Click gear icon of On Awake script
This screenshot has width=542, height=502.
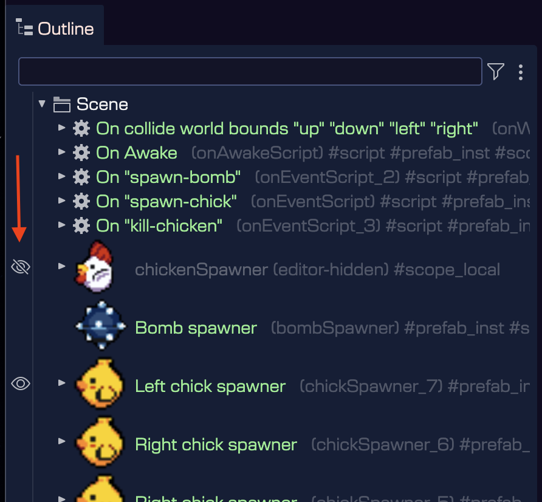point(81,153)
